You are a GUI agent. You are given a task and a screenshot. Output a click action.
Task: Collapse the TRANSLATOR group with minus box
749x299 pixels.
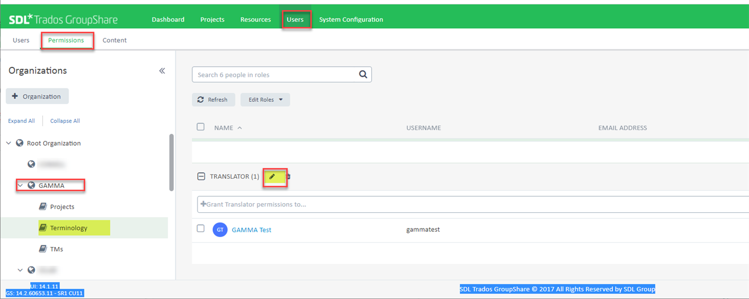[201, 177]
